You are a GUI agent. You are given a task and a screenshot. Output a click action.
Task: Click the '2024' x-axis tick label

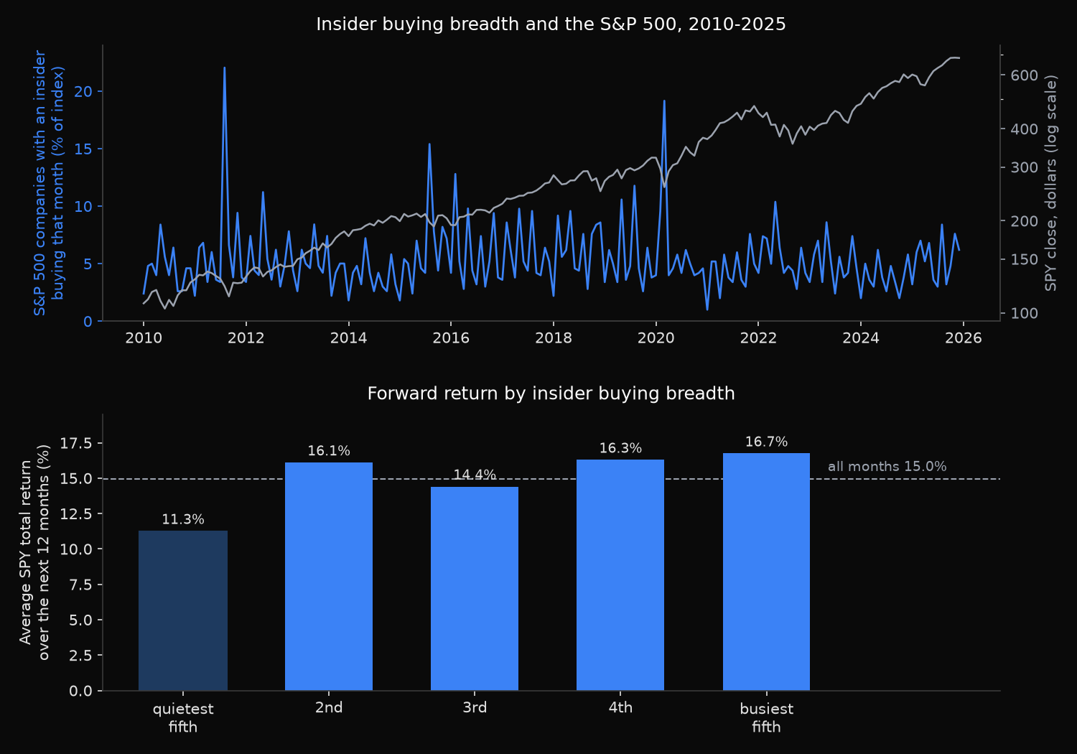coord(860,338)
